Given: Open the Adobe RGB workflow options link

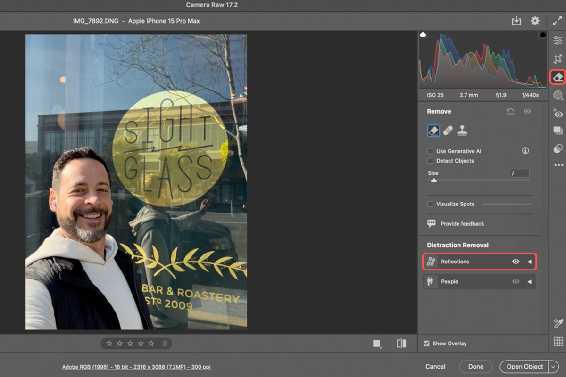Looking at the screenshot, I should (x=136, y=366).
